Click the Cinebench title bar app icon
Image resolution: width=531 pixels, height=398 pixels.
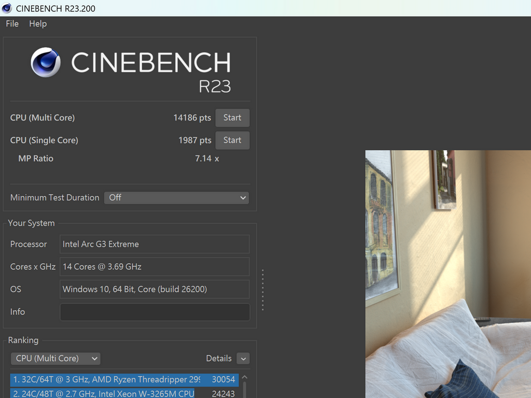7,8
